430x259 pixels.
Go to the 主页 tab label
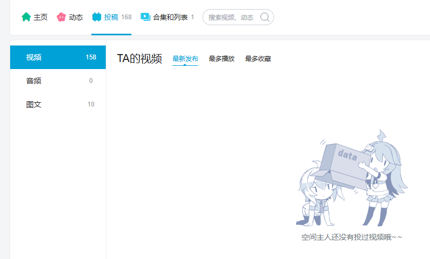click(x=41, y=17)
